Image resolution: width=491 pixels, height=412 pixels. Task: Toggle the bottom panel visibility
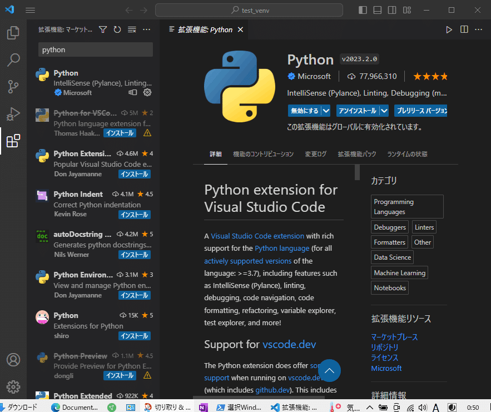(378, 11)
